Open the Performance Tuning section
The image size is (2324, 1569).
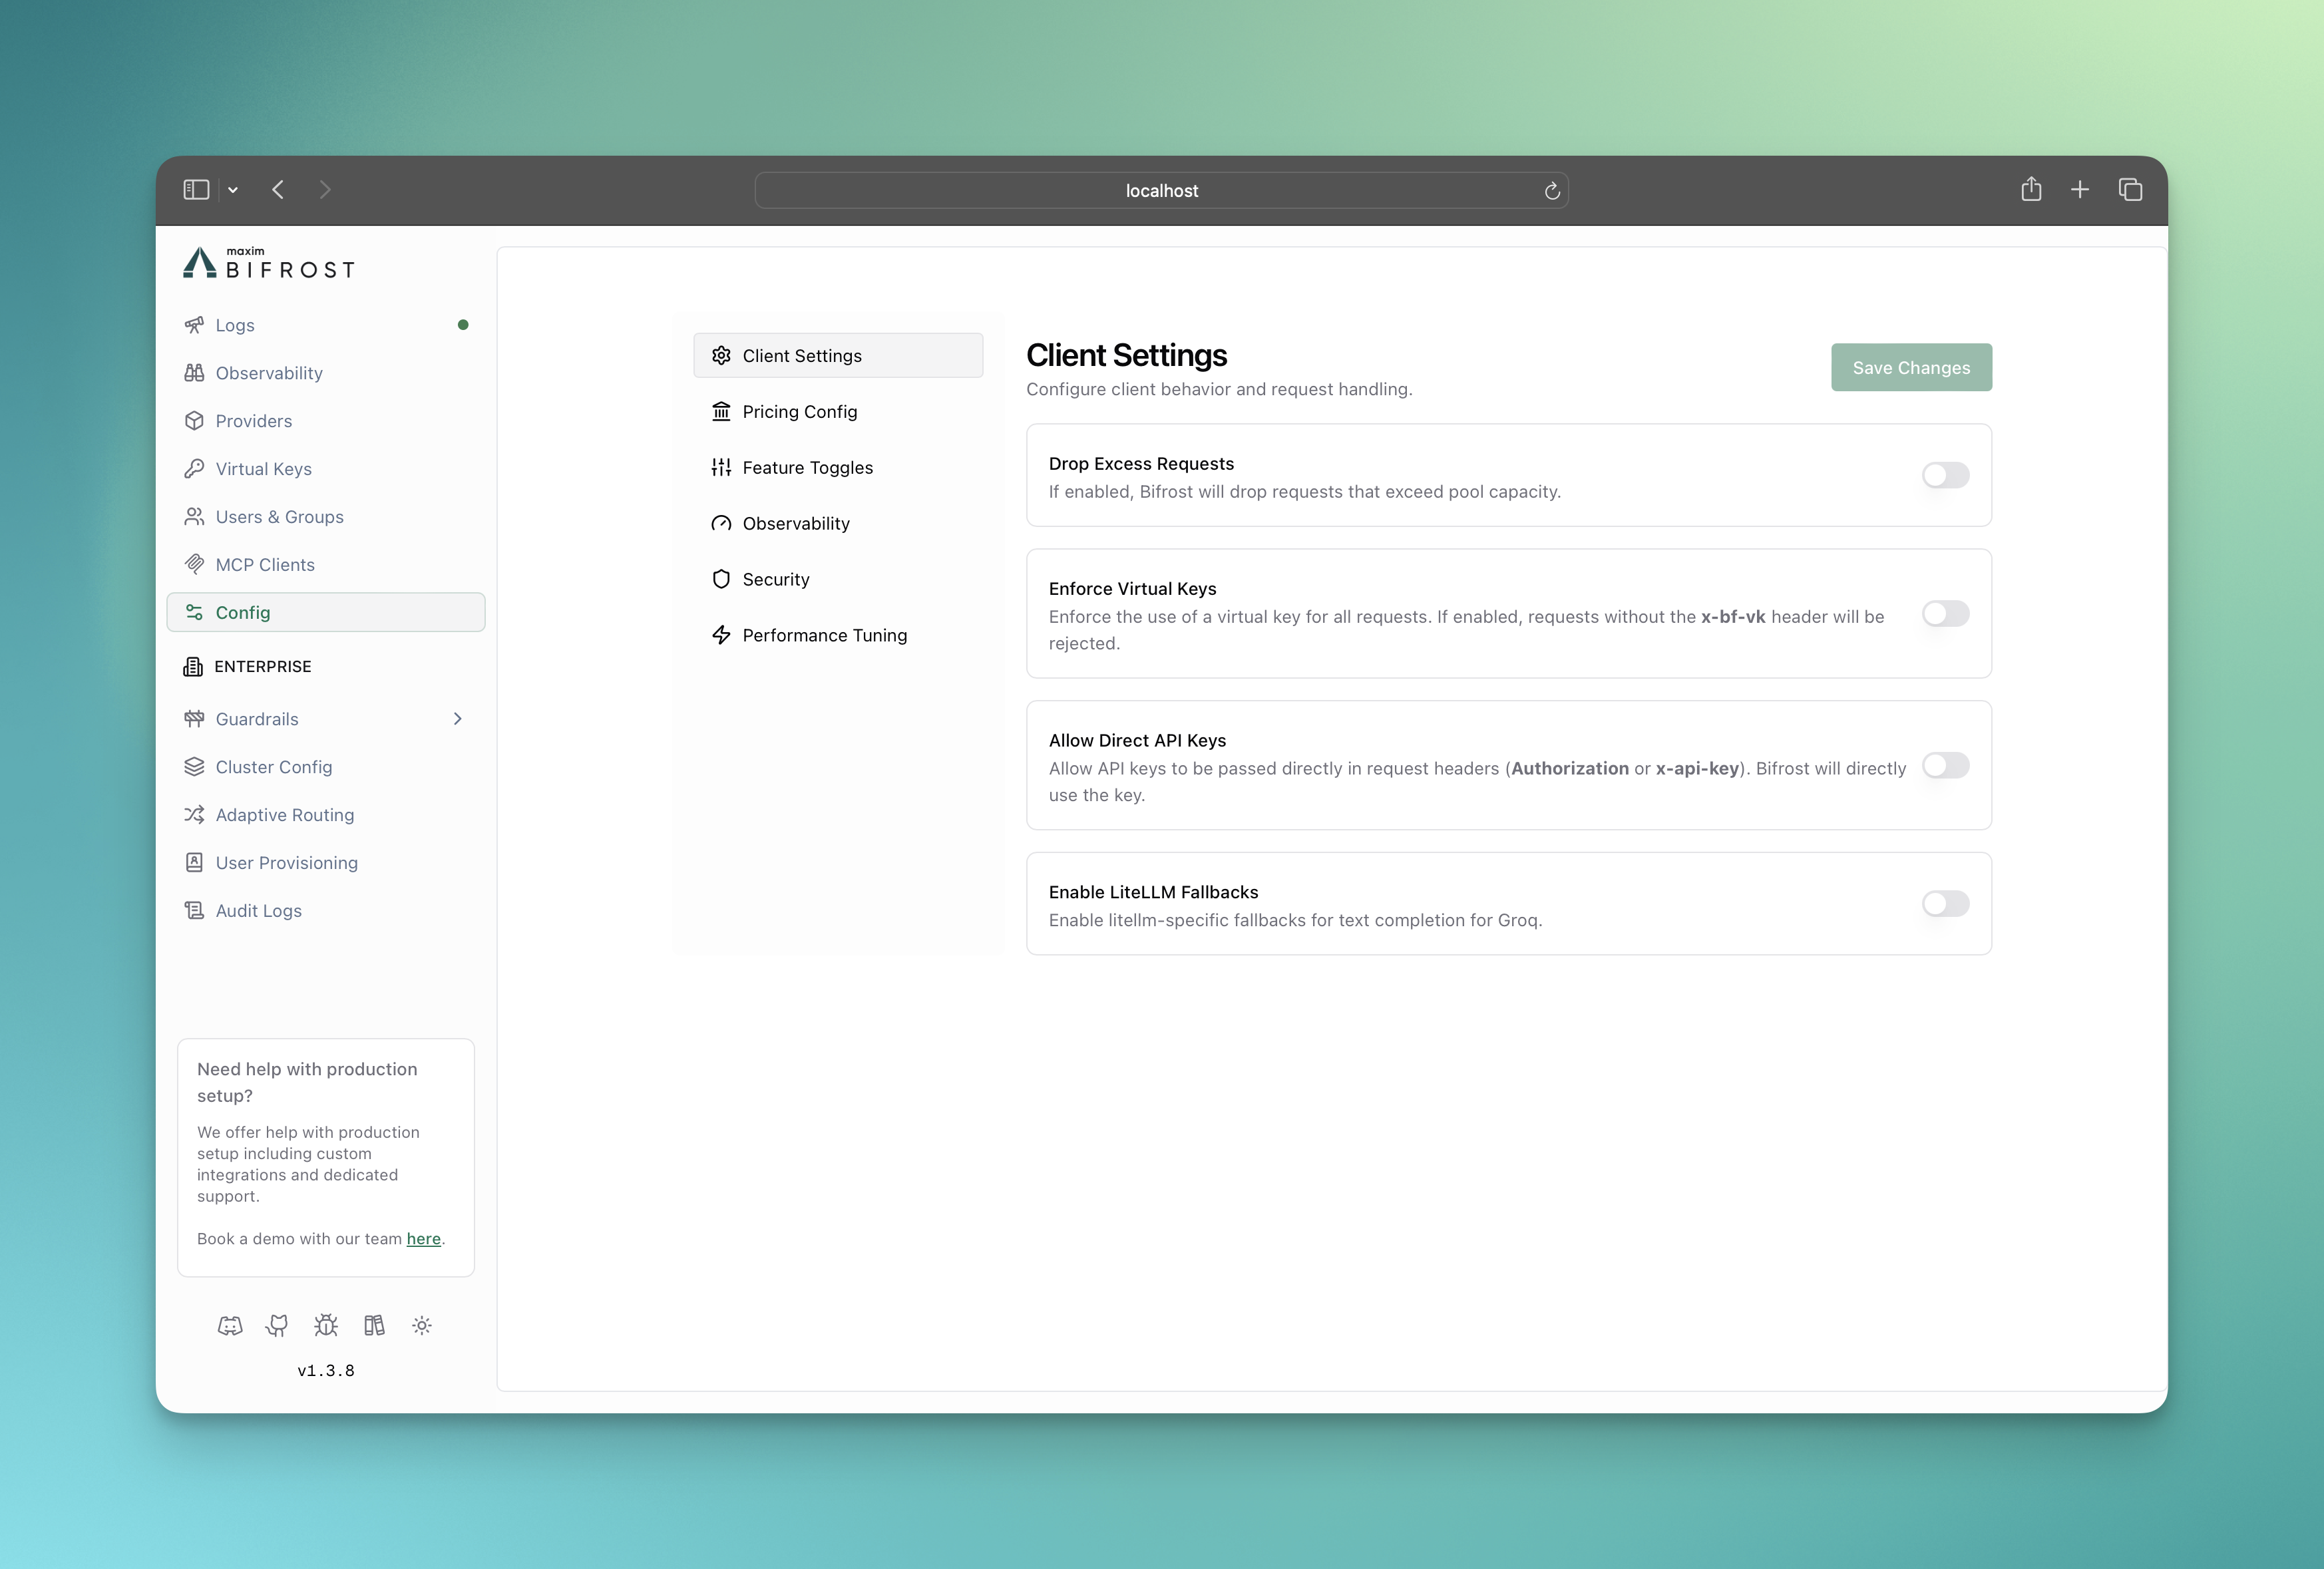pyautogui.click(x=824, y=634)
